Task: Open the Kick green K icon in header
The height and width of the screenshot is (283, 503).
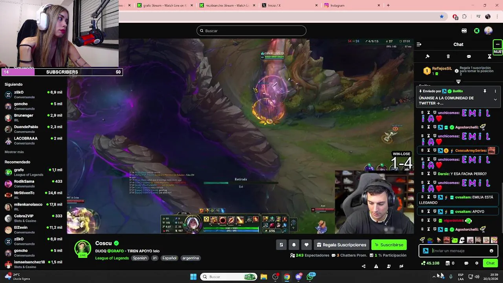Action: pyautogui.click(x=477, y=31)
